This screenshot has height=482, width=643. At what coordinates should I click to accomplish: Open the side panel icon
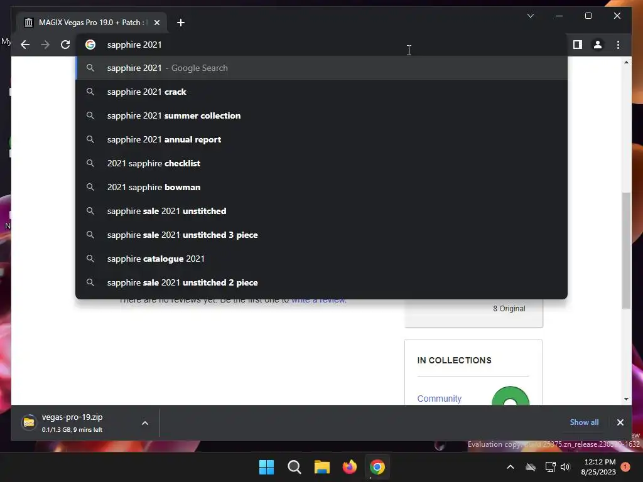pos(578,45)
